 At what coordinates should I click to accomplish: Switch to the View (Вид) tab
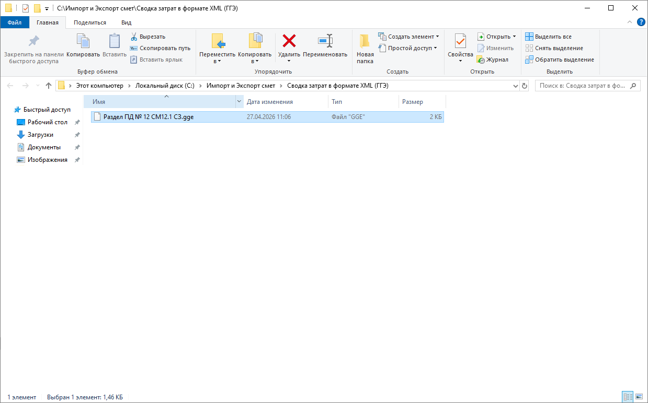pyautogui.click(x=127, y=22)
